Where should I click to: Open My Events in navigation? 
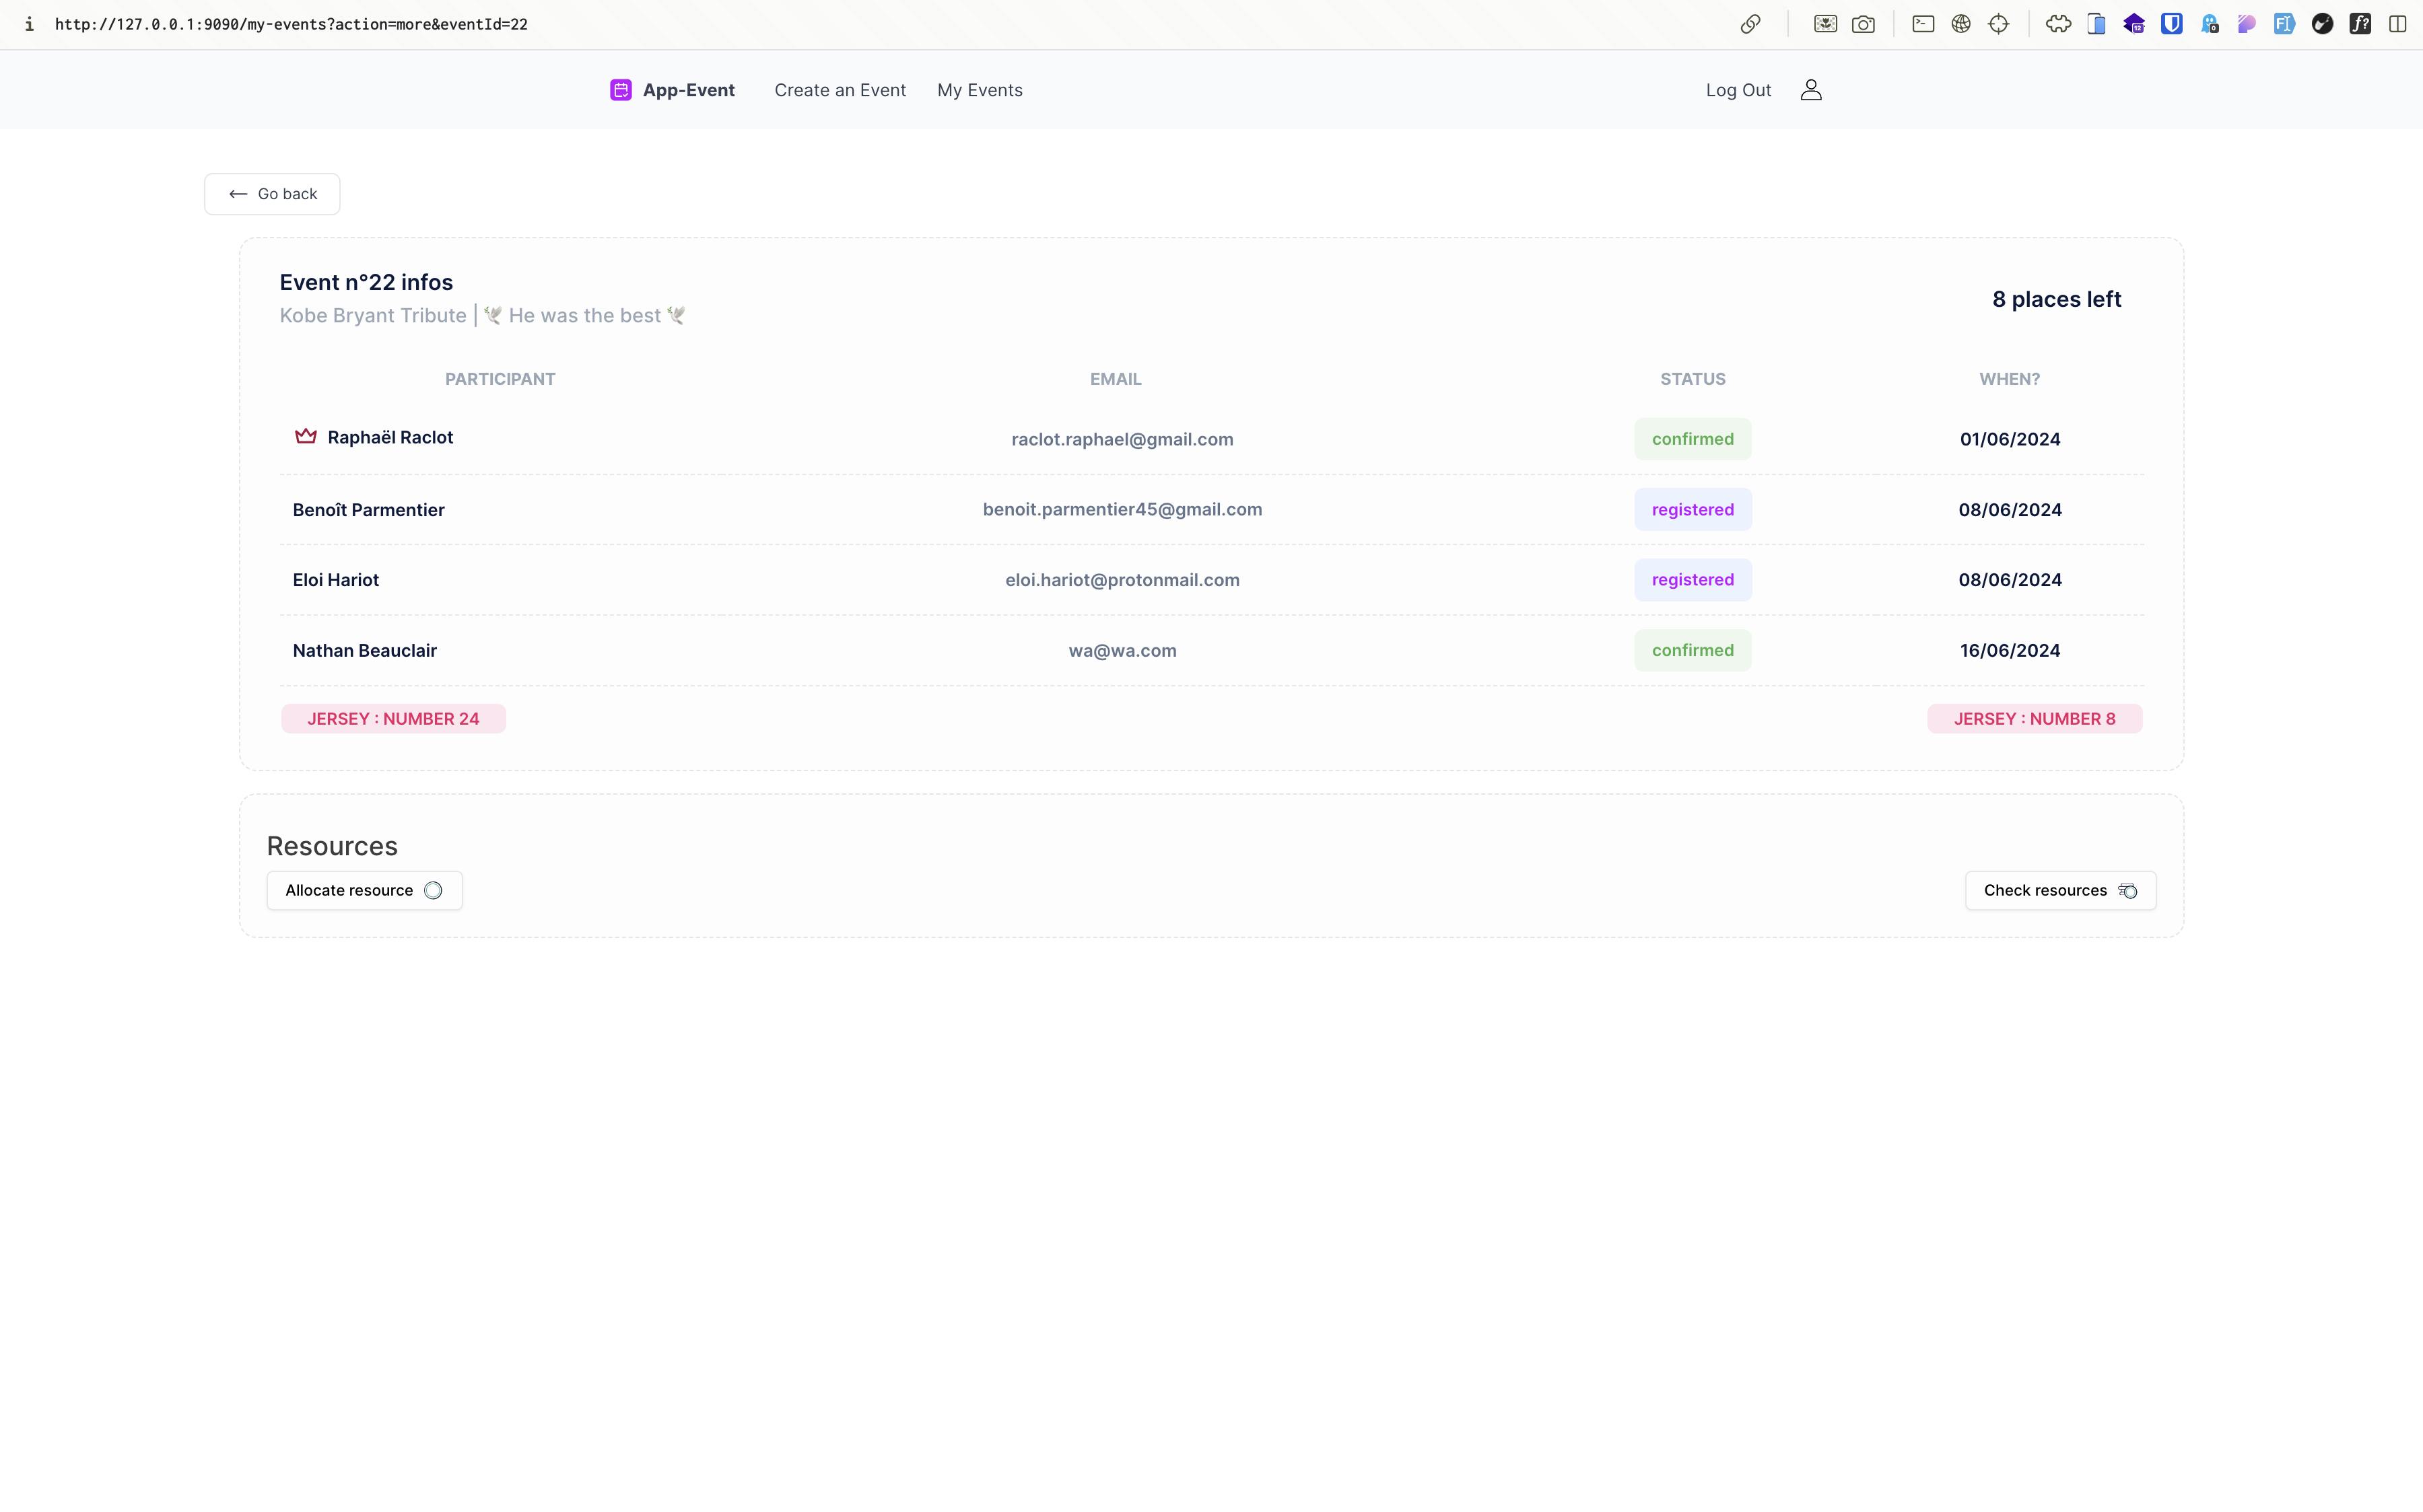[980, 90]
